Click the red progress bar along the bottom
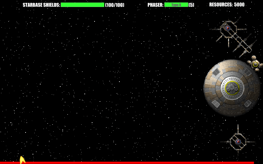This screenshot has height=164, width=263. (x=127, y=163)
